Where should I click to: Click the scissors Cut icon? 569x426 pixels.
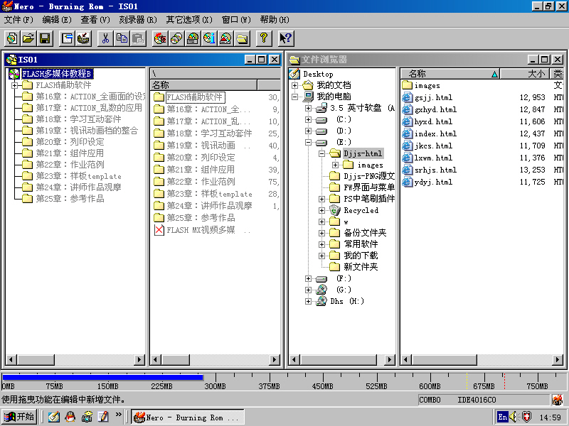(x=105, y=38)
